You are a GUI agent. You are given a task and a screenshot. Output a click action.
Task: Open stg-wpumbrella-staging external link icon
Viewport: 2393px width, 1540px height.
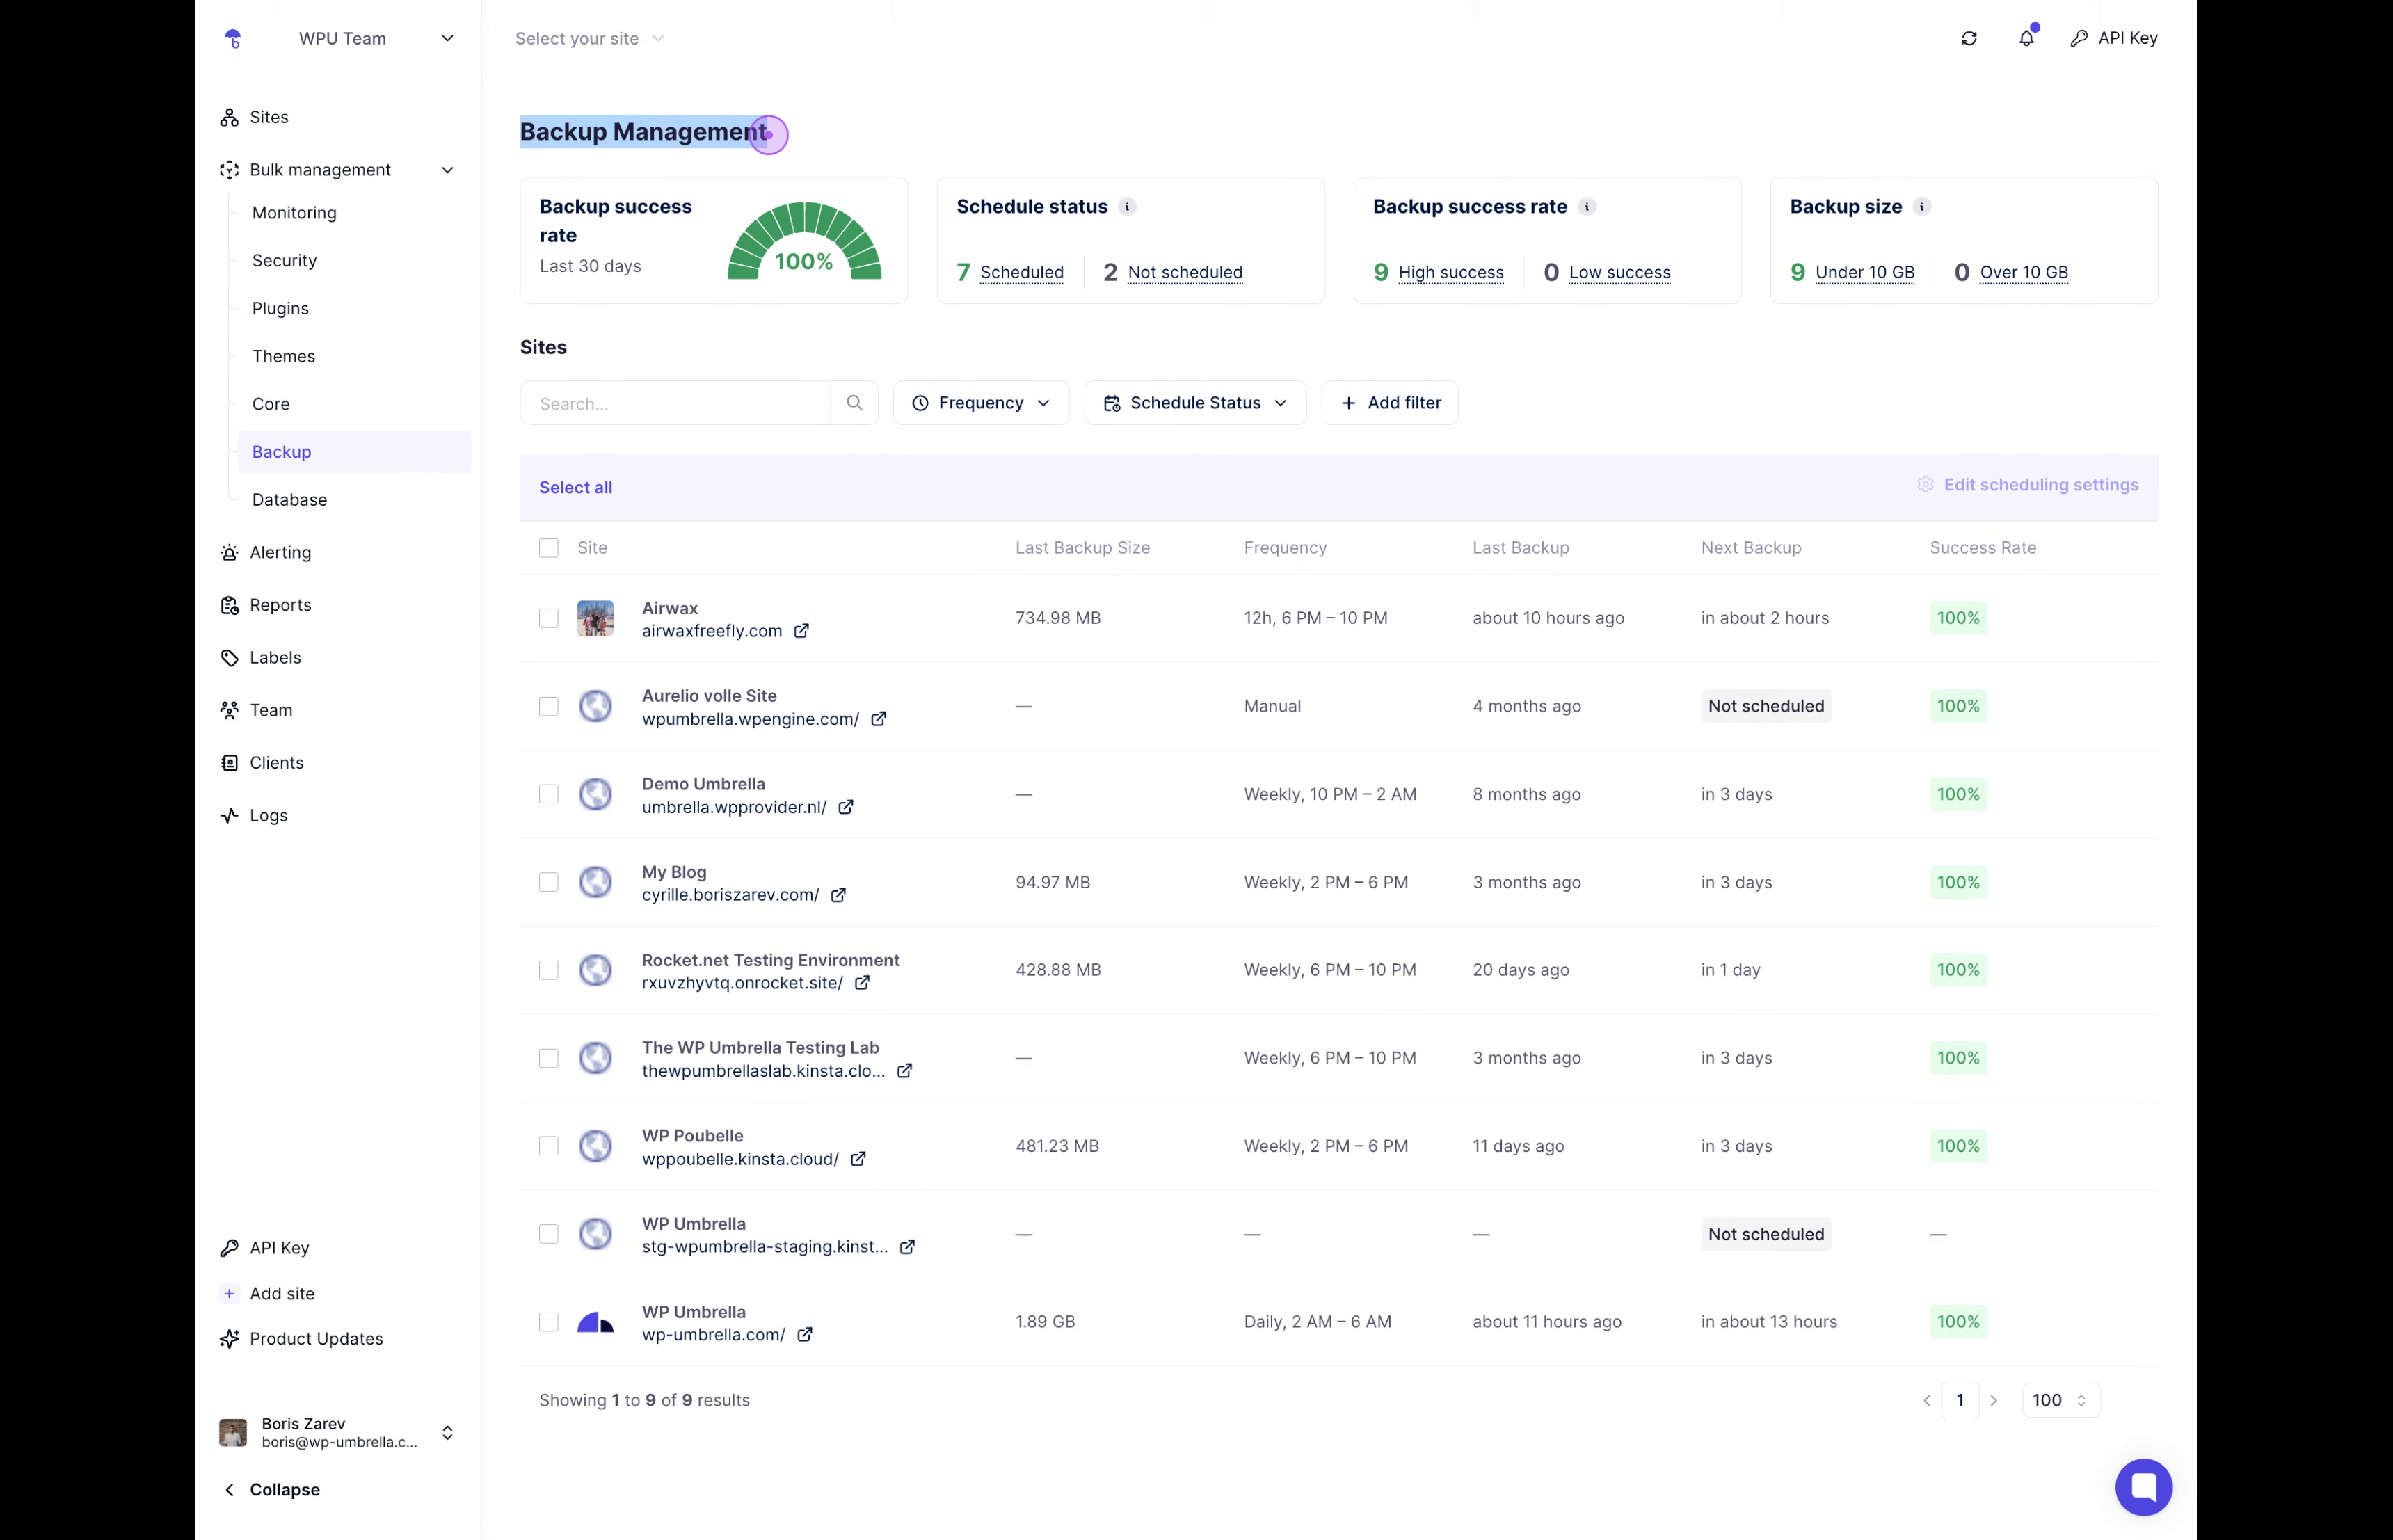(x=907, y=1247)
